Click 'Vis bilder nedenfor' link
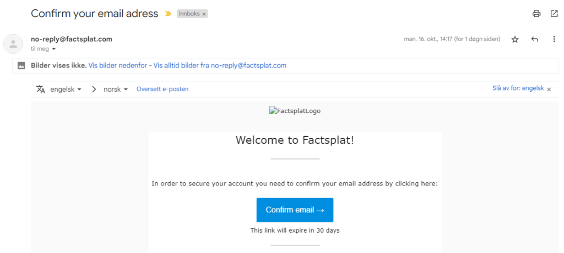Image resolution: width=564 pixels, height=253 pixels. tap(118, 65)
